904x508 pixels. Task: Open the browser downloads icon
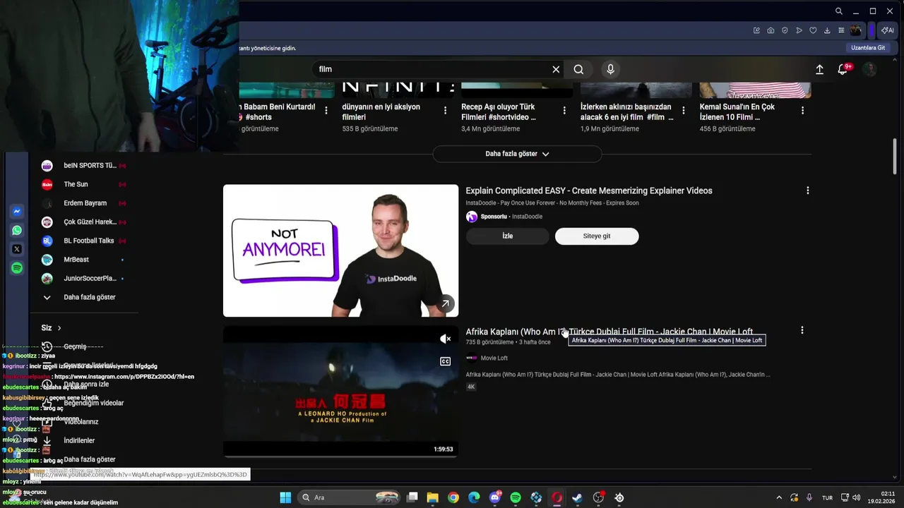(827, 30)
